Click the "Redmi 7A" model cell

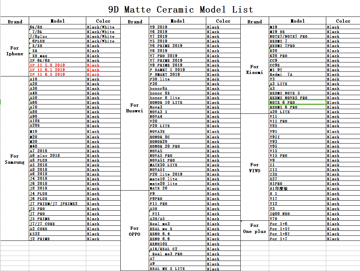coord(281,74)
